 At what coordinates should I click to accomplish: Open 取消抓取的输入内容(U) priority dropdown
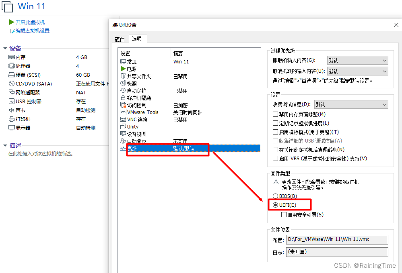358,71
